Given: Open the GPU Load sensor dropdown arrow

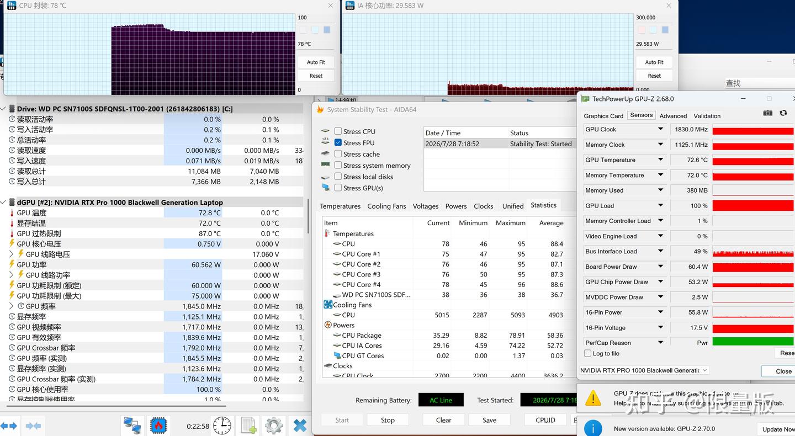Looking at the screenshot, I should 660,205.
